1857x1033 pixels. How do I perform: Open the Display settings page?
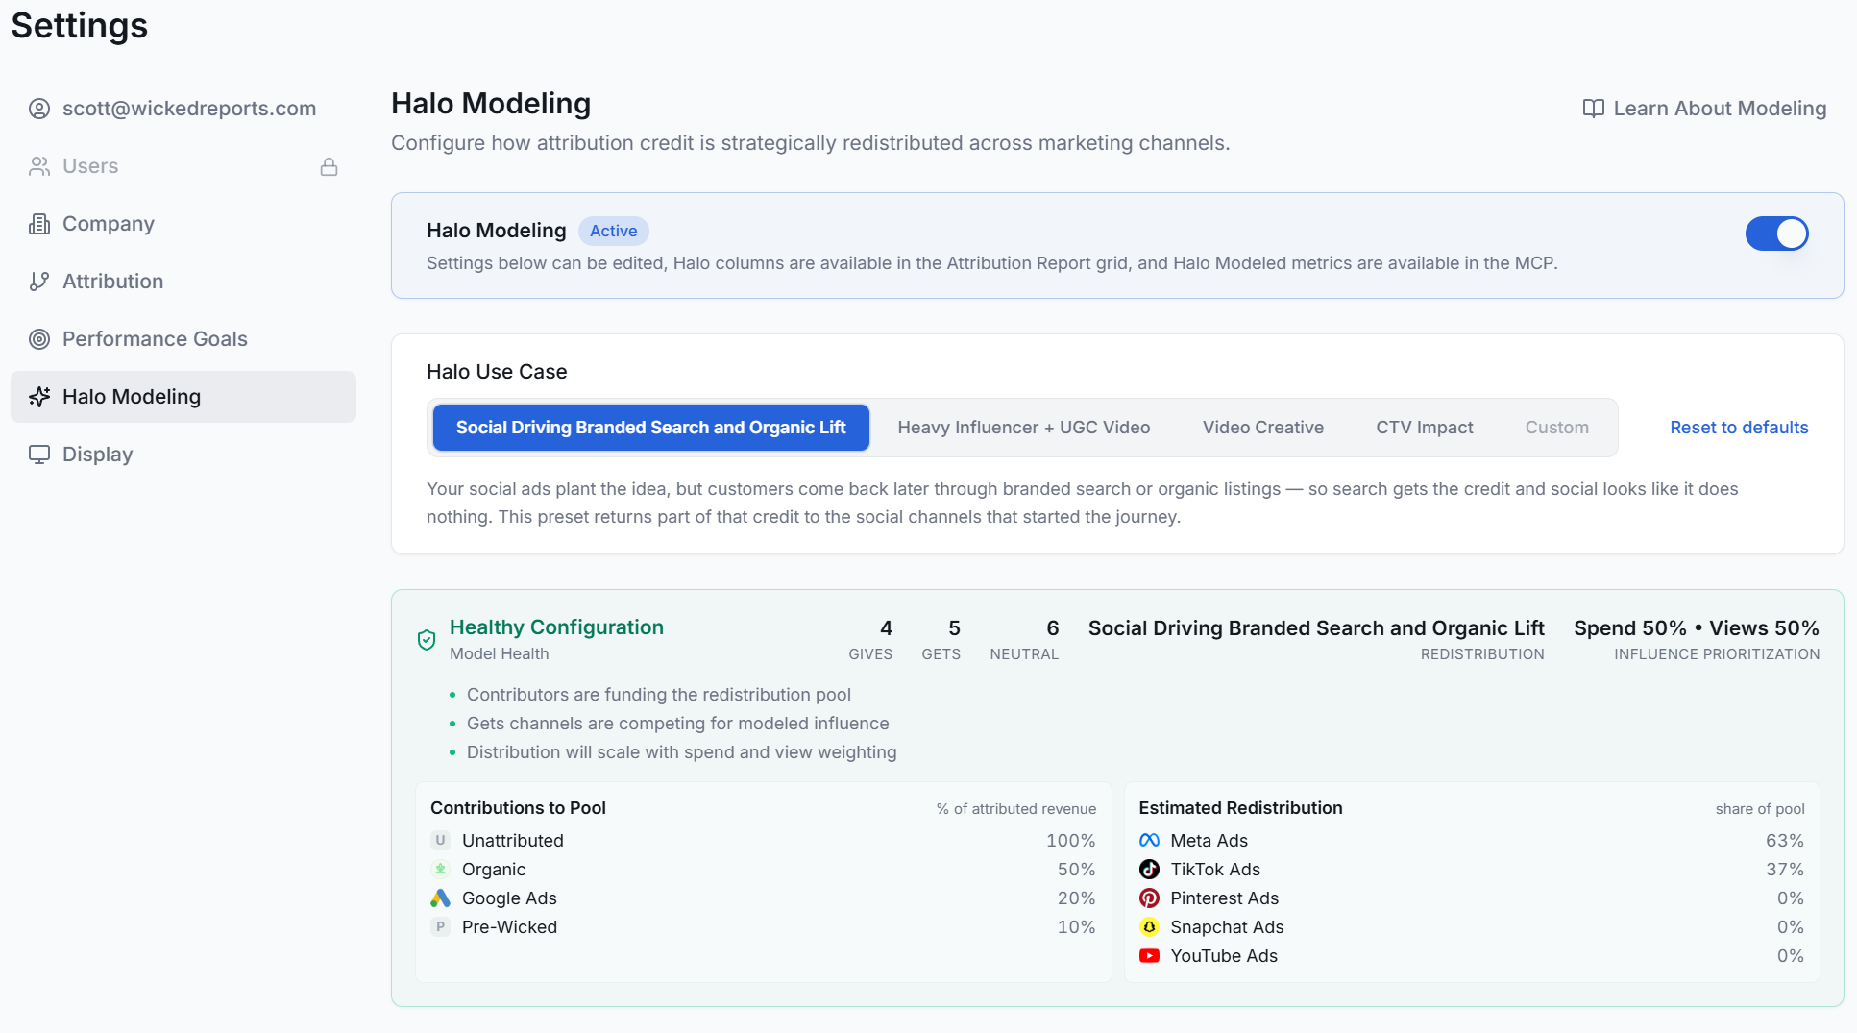[x=183, y=455]
